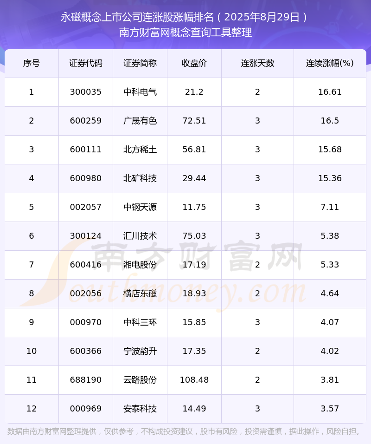Select stock name 横店东磁

140,294
